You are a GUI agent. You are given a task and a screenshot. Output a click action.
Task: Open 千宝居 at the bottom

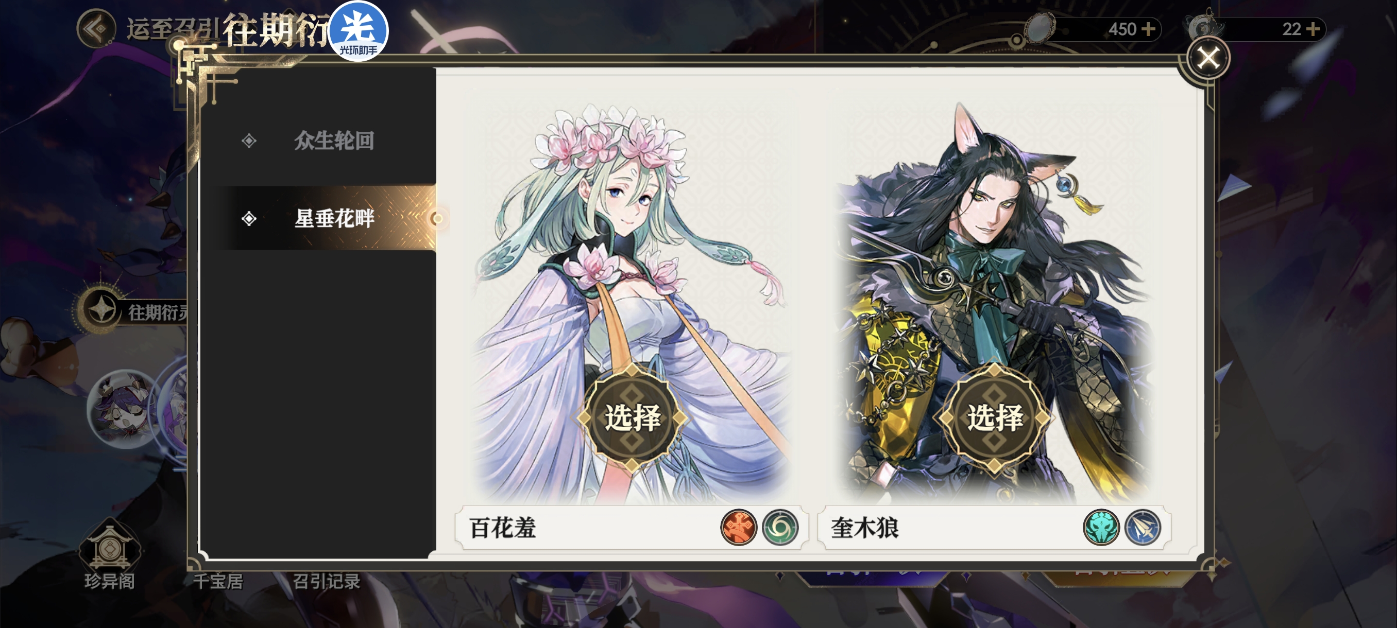coord(217,581)
